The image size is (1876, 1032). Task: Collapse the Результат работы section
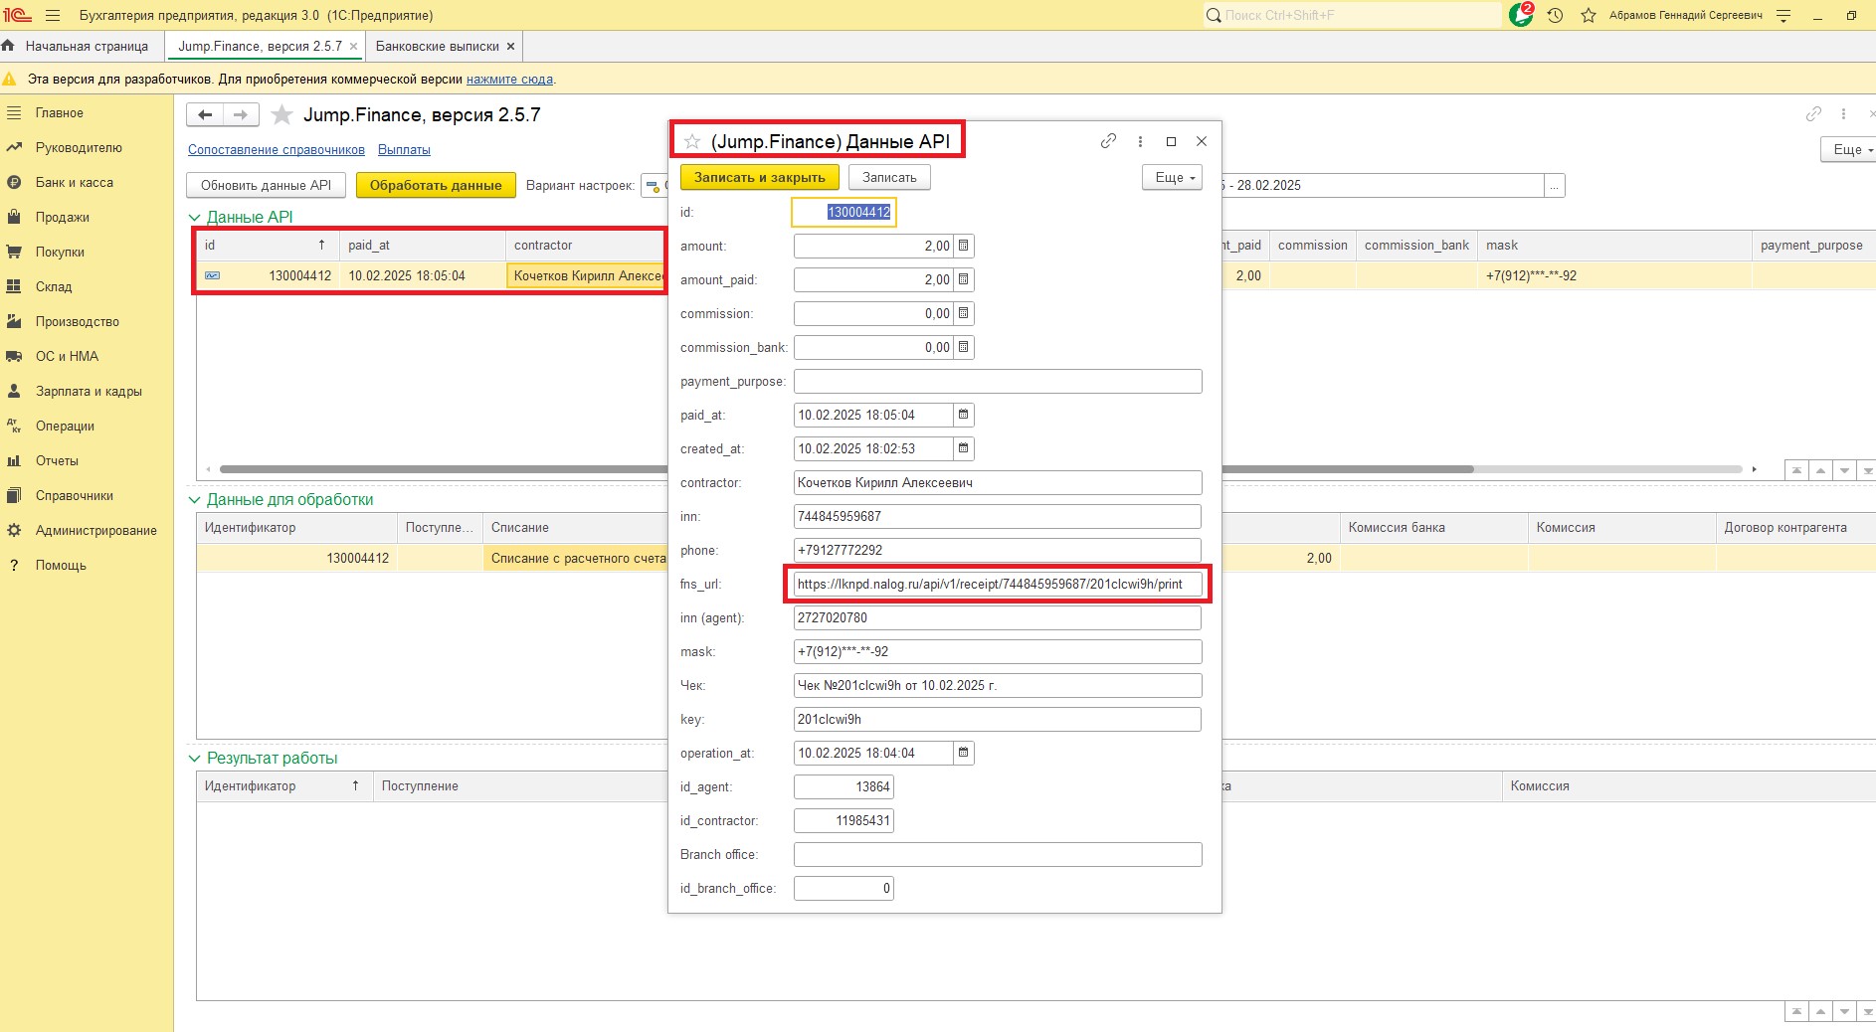195,759
